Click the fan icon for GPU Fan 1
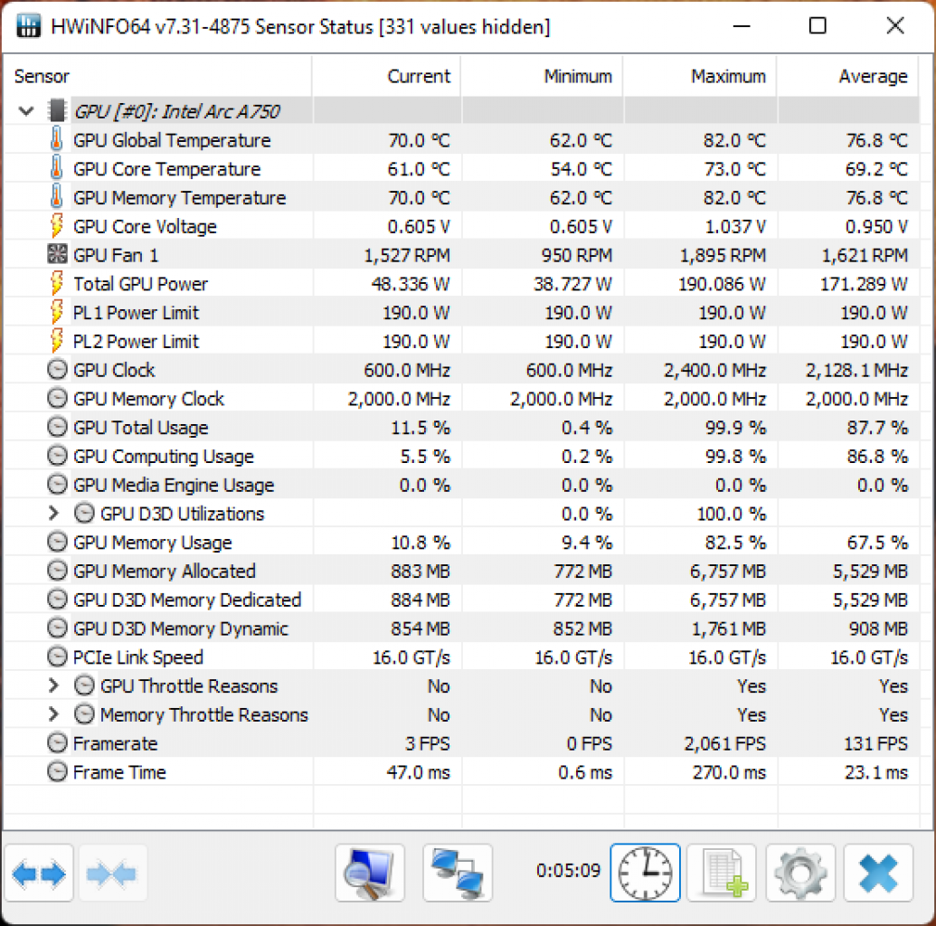 click(x=57, y=254)
